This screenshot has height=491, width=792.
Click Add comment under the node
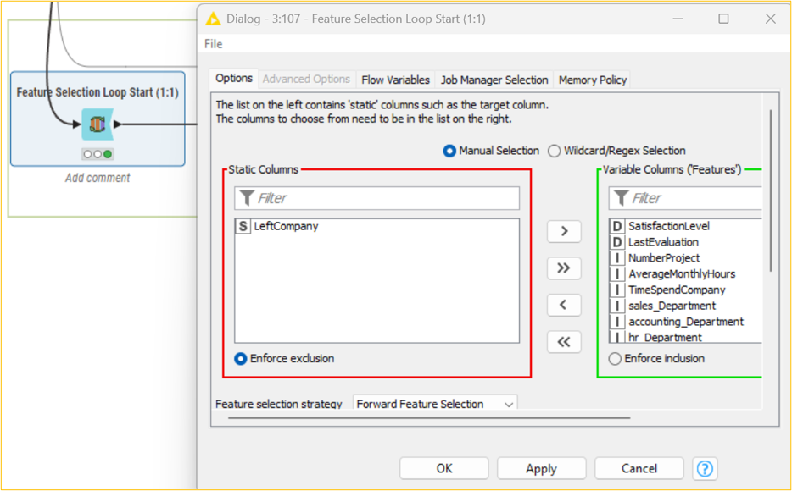pyautogui.click(x=98, y=178)
